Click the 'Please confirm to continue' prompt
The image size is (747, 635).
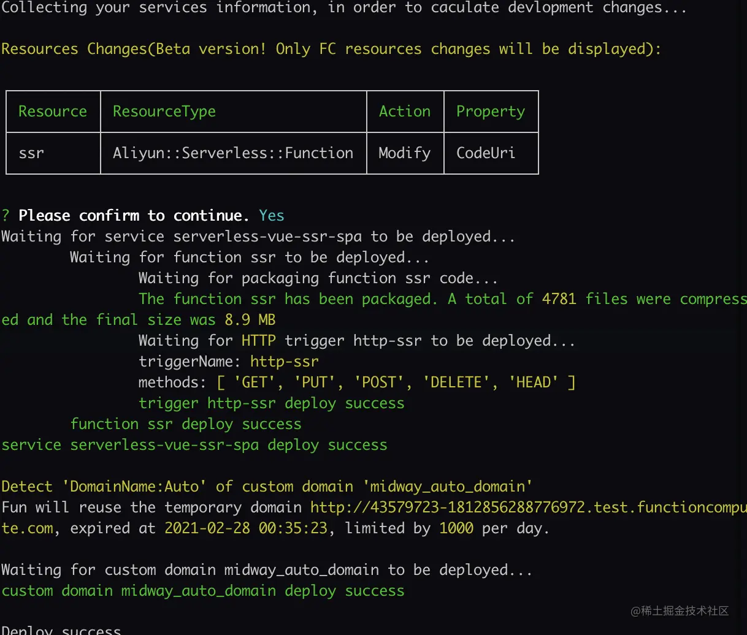tap(134, 216)
